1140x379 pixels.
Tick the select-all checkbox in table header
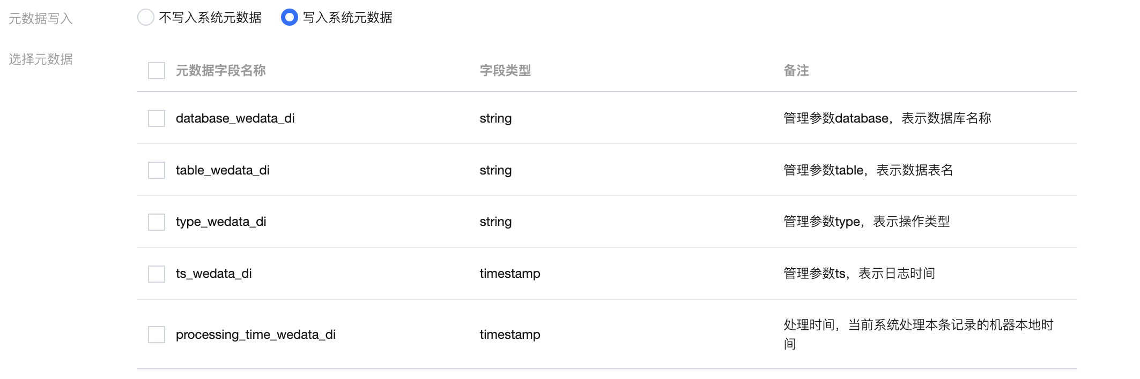tap(157, 71)
